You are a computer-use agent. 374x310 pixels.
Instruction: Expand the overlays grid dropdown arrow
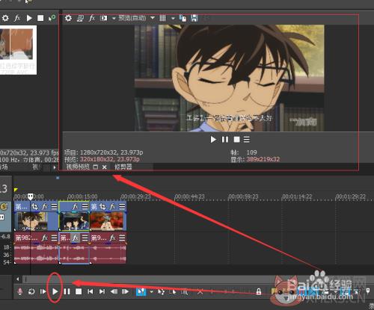point(173,19)
